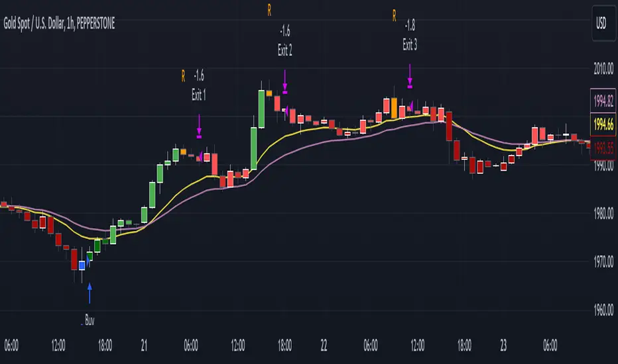
Task: Click the purple 1994.82 price tag
Action: [603, 101]
